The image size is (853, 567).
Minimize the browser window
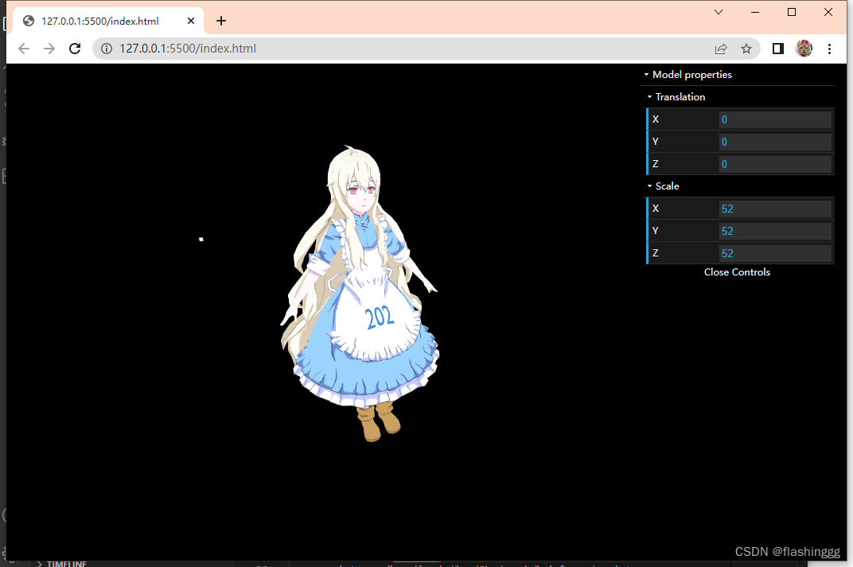755,12
